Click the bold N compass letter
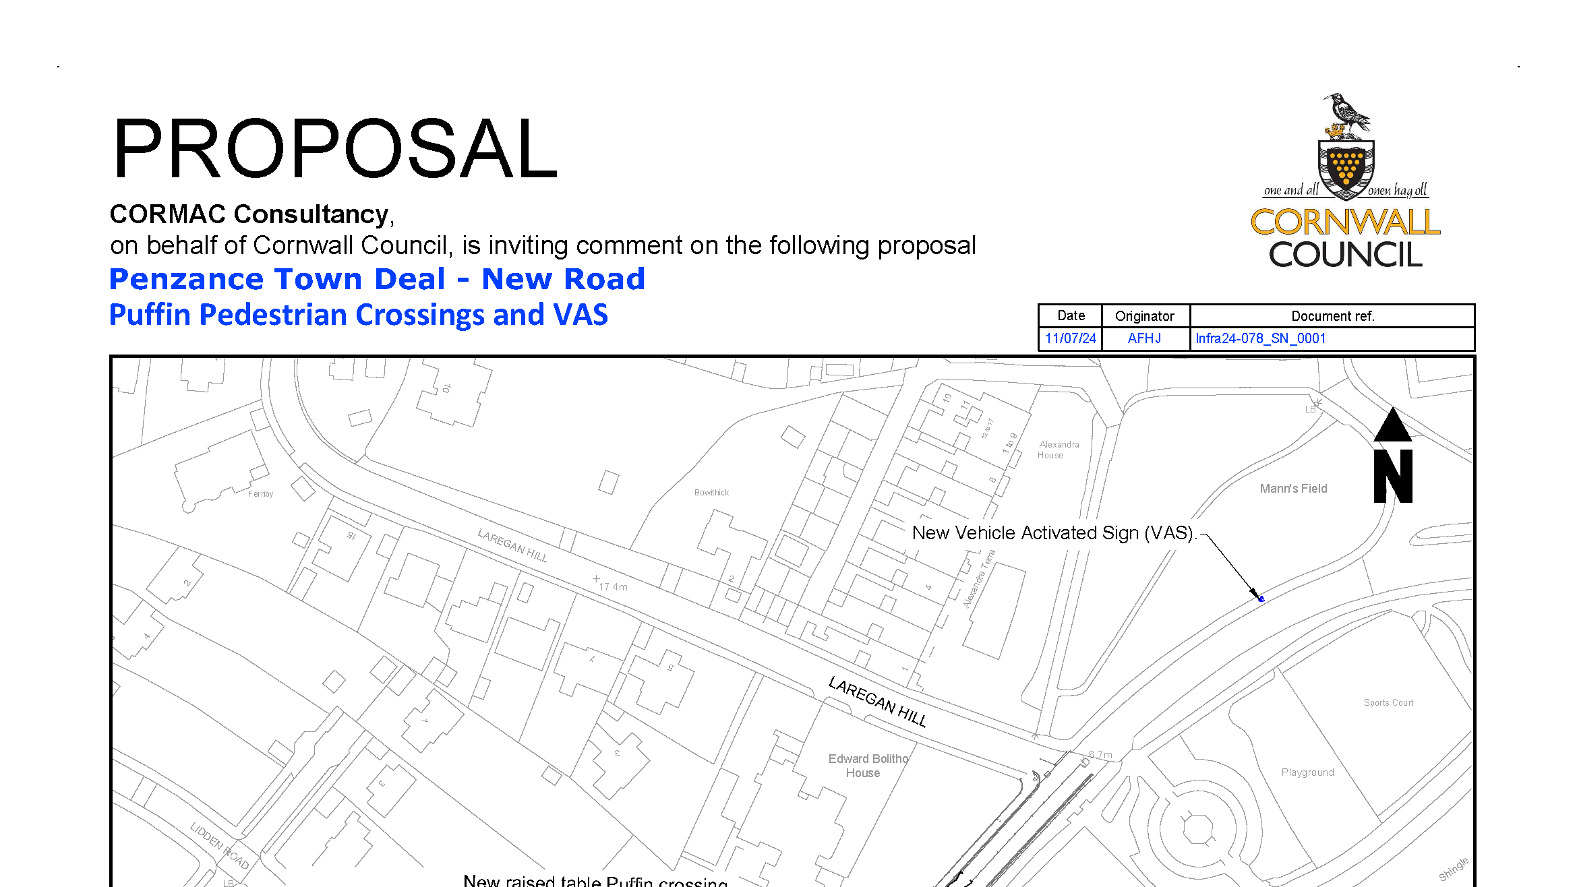 (x=1393, y=477)
